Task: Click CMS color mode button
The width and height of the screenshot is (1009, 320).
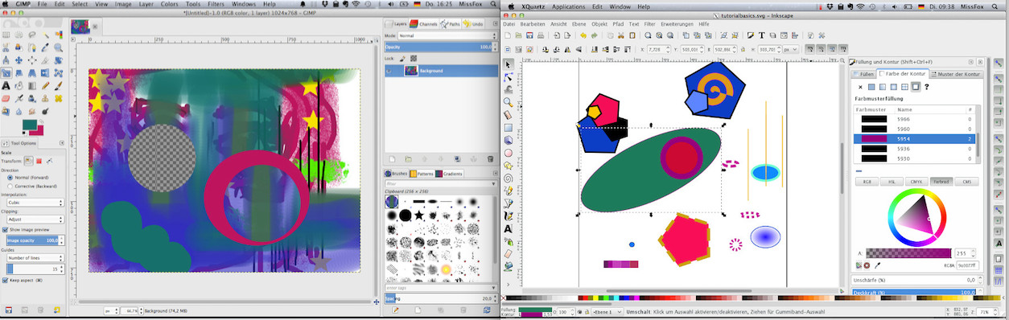Action: tap(967, 182)
